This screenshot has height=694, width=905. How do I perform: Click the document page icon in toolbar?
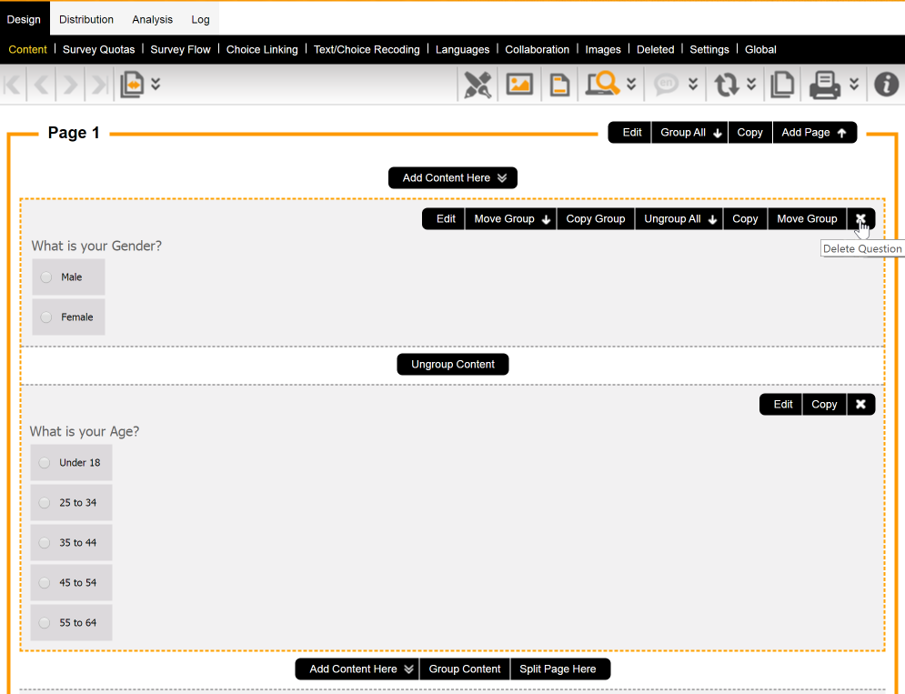pyautogui.click(x=558, y=84)
